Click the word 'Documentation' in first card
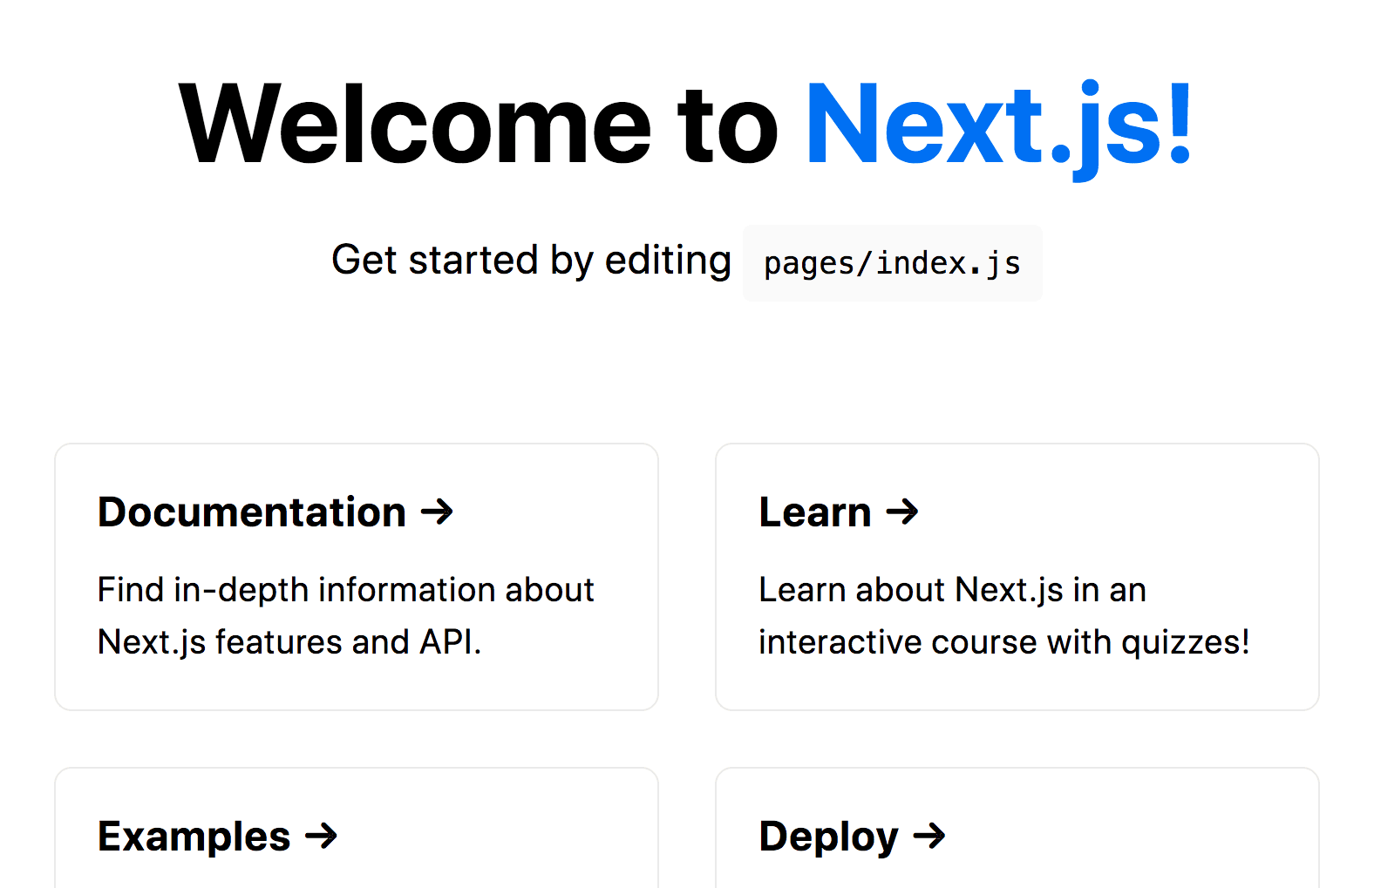Image resolution: width=1374 pixels, height=888 pixels. click(252, 512)
